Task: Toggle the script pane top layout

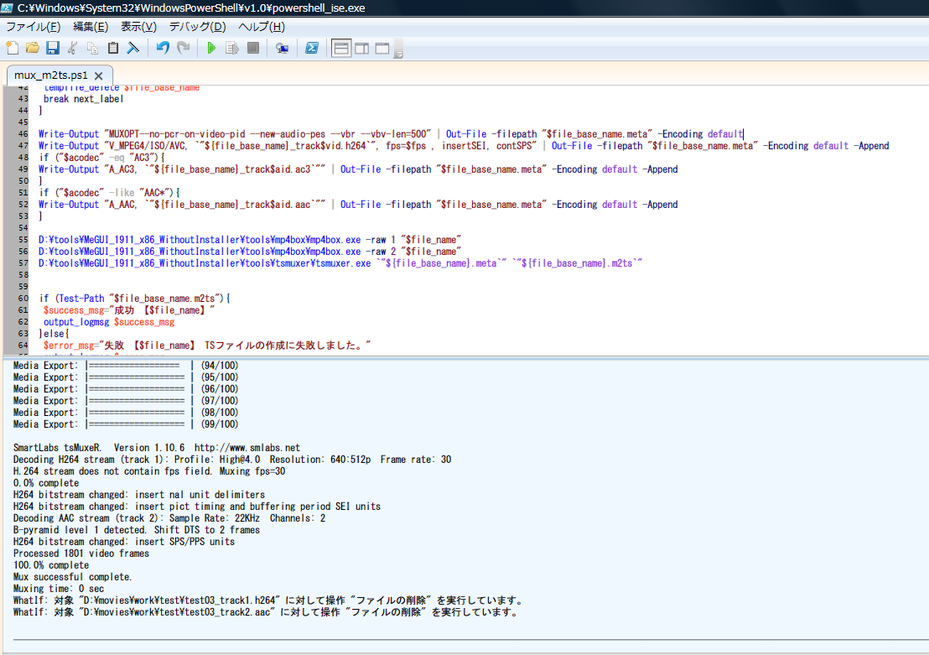Action: [x=341, y=48]
